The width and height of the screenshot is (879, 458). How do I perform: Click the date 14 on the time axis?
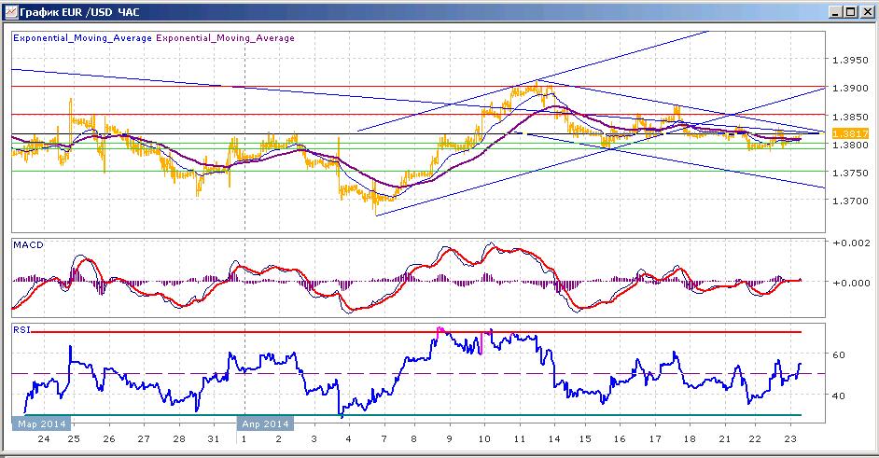point(554,439)
